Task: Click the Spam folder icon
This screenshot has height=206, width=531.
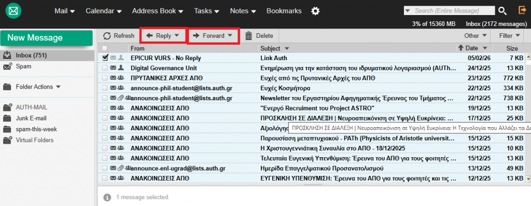Action: click(7, 67)
